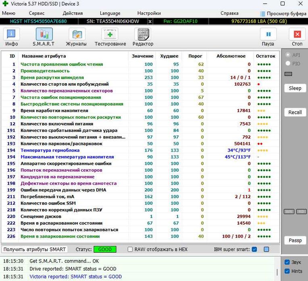Toggle RAW отображать в HEX checkbox
The height and width of the screenshot is (281, 308).
click(x=130, y=249)
